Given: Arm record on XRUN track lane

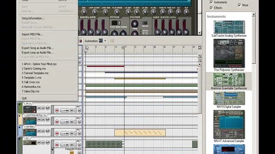Looking at the screenshot, I should click(x=57, y=110).
